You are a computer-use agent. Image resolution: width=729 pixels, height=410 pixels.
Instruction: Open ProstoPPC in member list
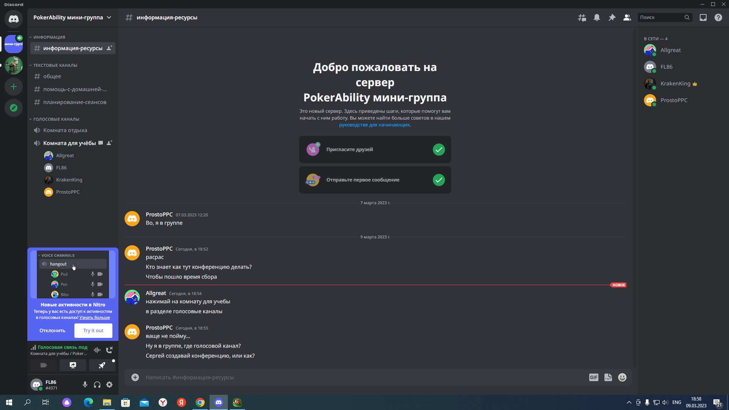click(683, 100)
